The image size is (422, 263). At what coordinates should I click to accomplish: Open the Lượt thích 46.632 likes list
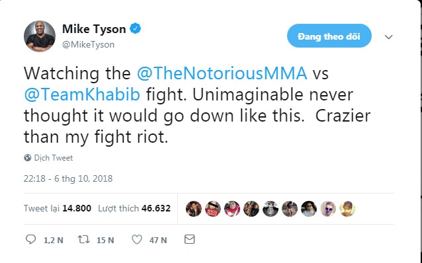pyautogui.click(x=134, y=208)
